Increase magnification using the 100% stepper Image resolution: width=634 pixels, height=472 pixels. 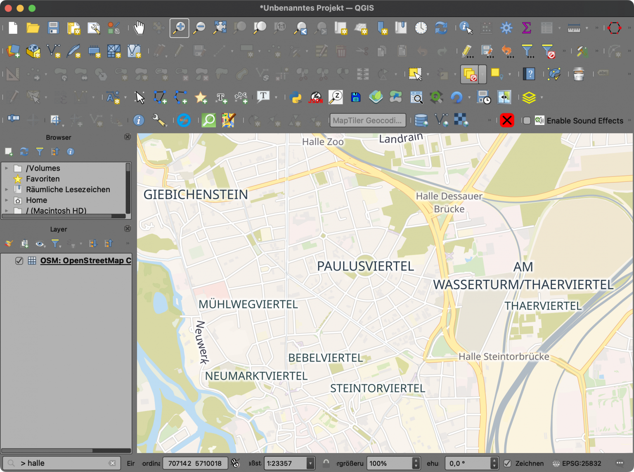416,460
